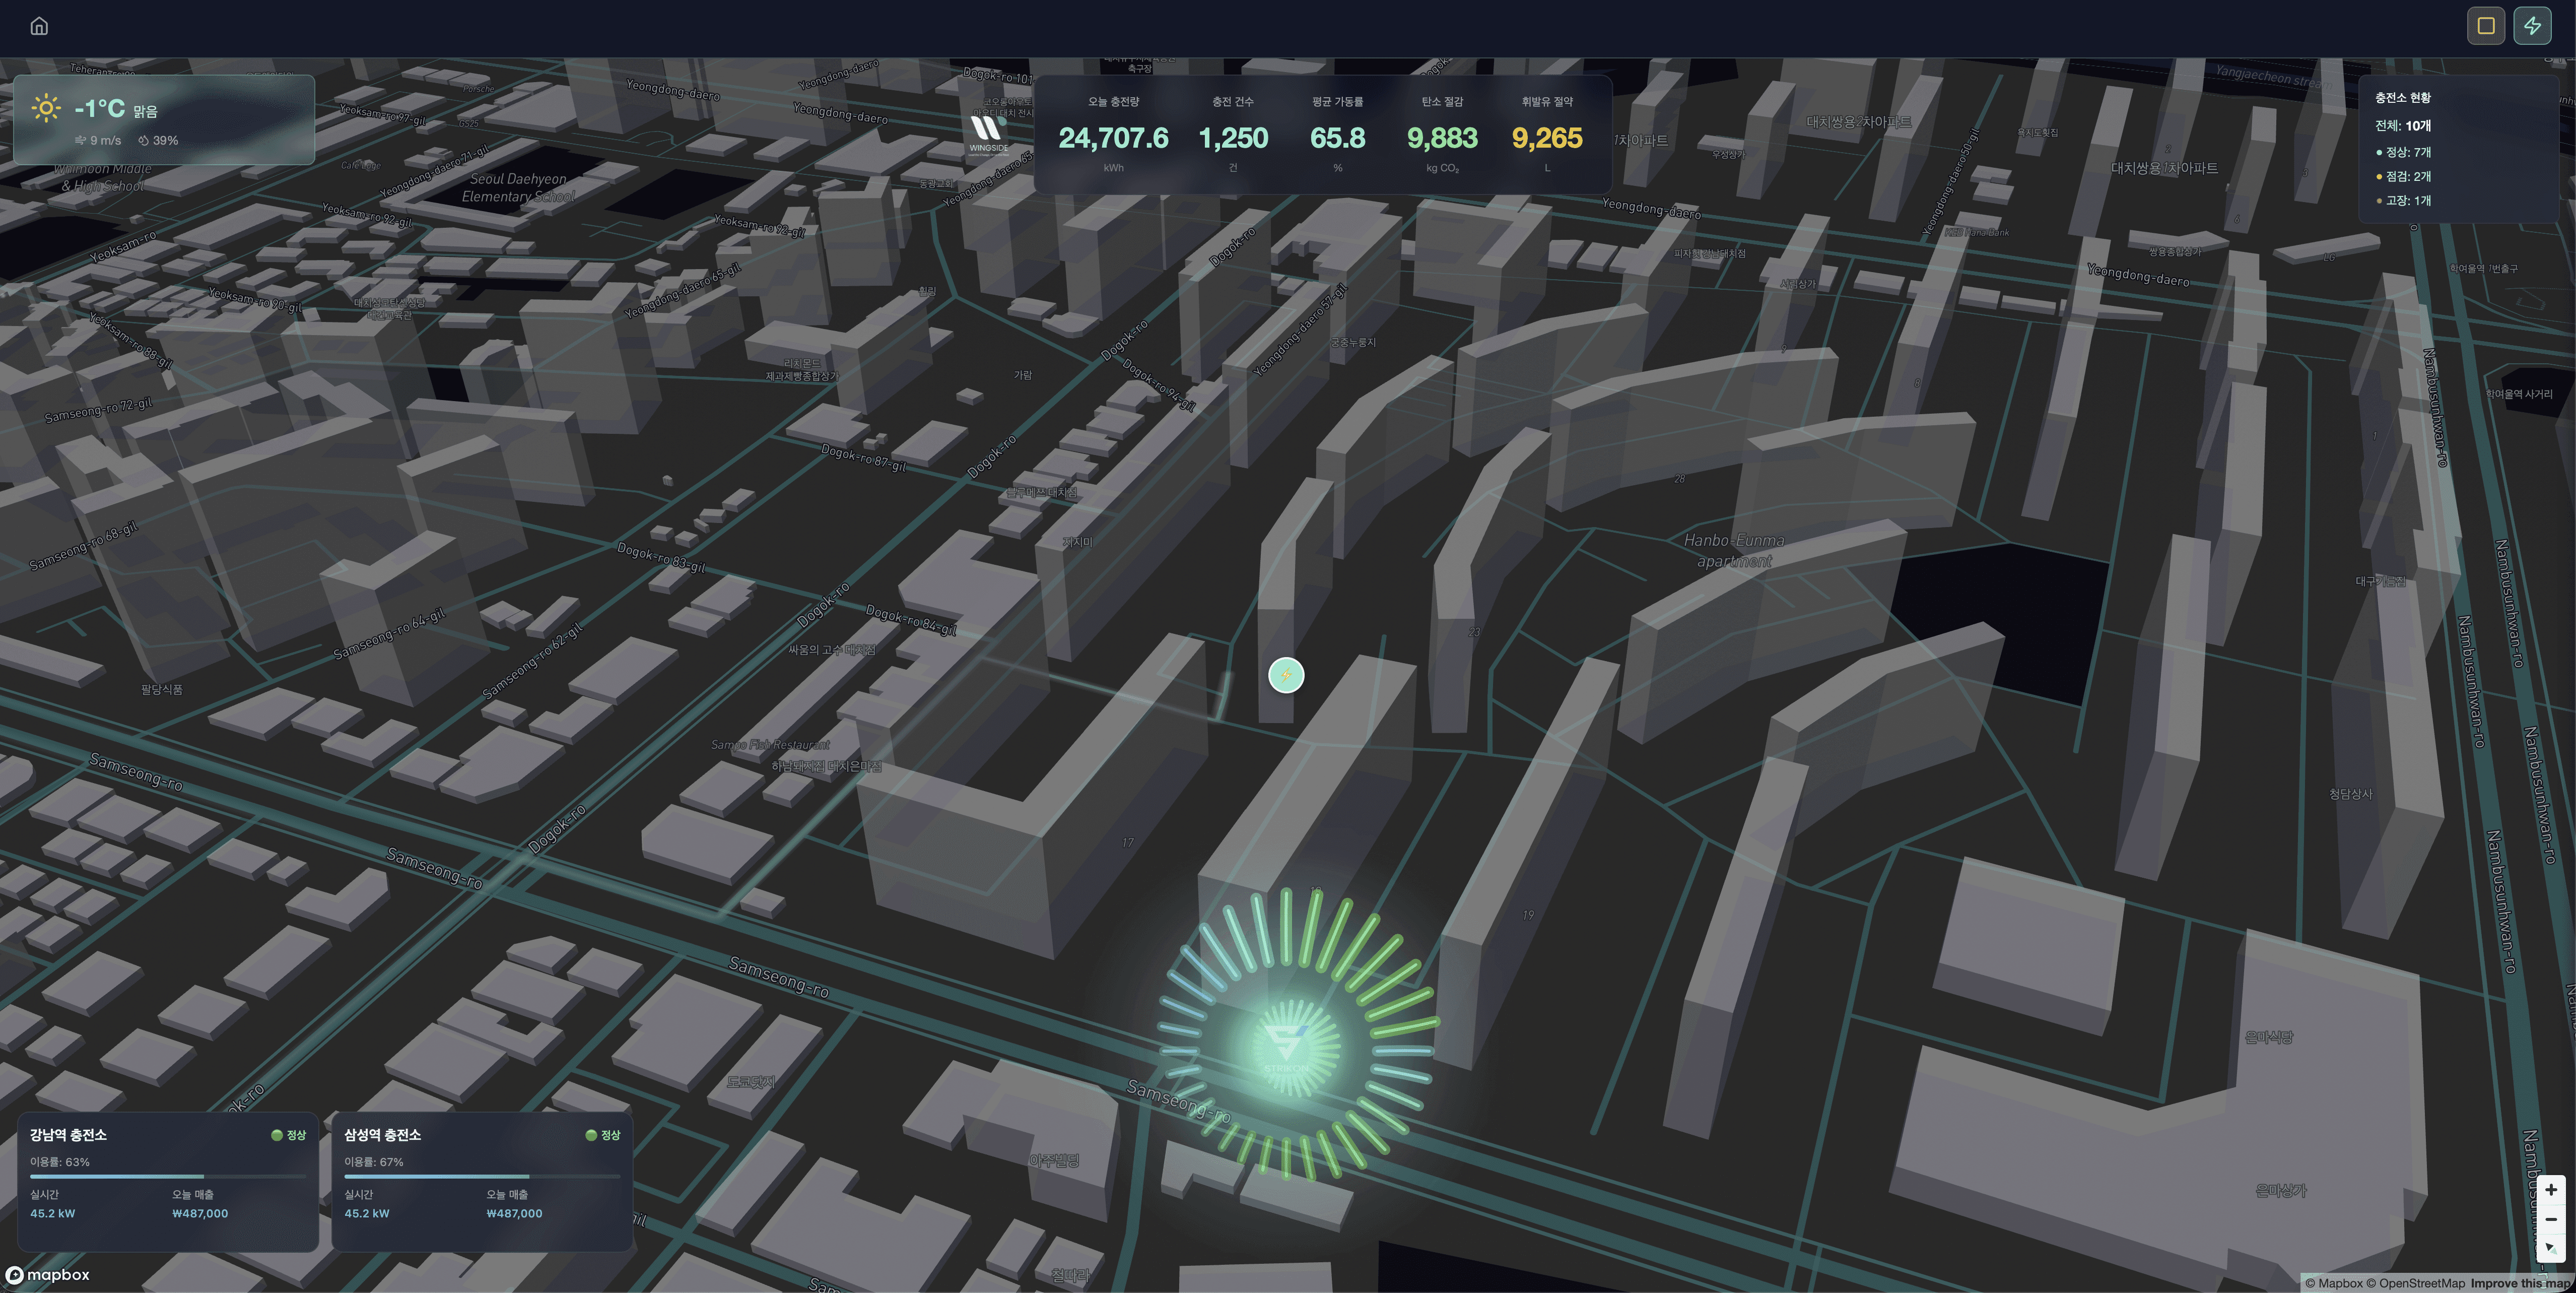The width and height of the screenshot is (2576, 1293).
Task: Filter by 점검 2개 status
Action: pos(2407,176)
